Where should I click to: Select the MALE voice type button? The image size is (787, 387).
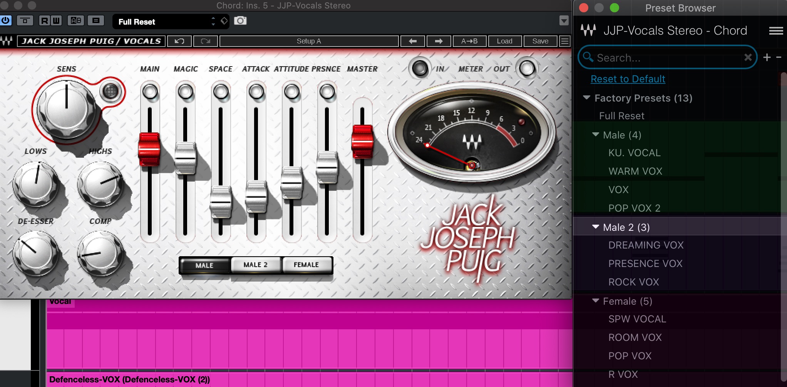click(x=205, y=265)
